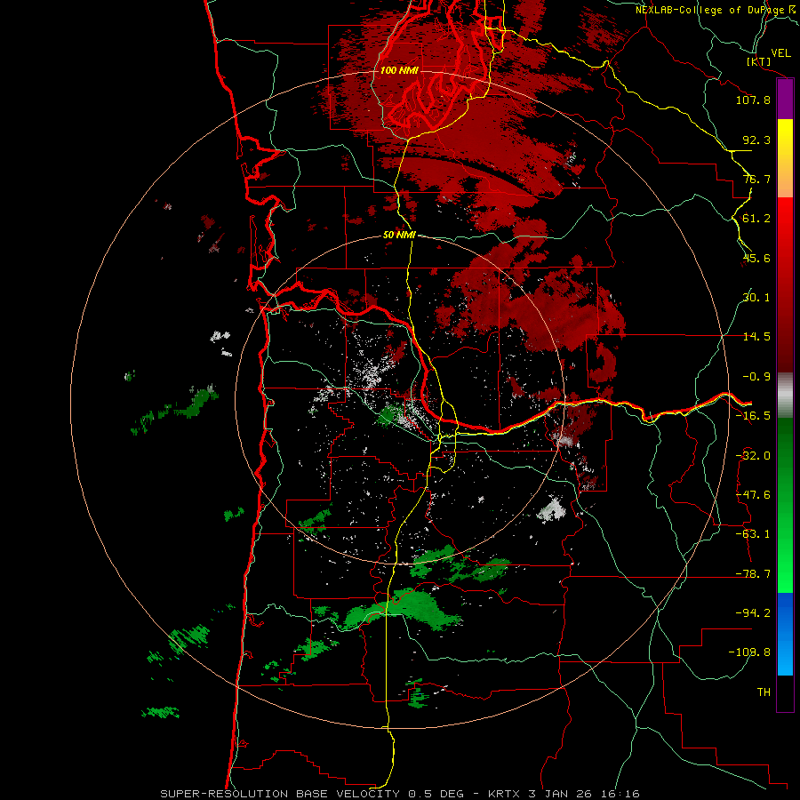Select the gray near-zero segment of color bar
The width and height of the screenshot is (800, 800).
click(785, 396)
